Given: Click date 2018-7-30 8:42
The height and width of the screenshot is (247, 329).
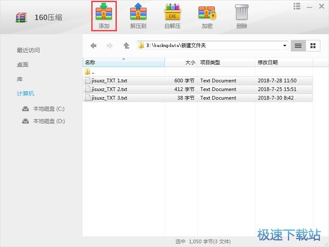Looking at the screenshot, I should [276, 98].
